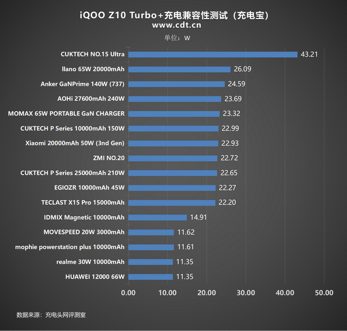Viewport: 347px width, 331px height.
Task: Click the 43.21 value label
Action: pos(309,54)
